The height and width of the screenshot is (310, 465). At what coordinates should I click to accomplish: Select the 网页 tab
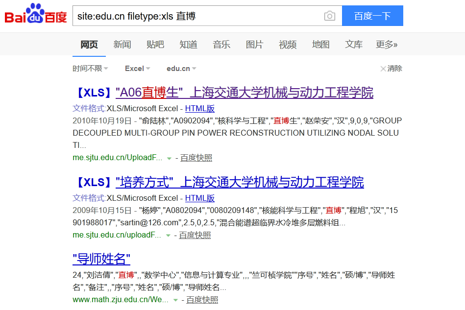pyautogui.click(x=89, y=45)
